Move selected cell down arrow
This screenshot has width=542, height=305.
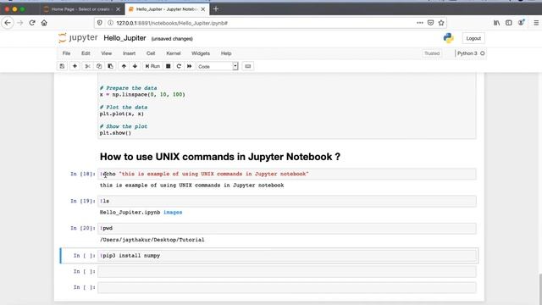coord(135,66)
